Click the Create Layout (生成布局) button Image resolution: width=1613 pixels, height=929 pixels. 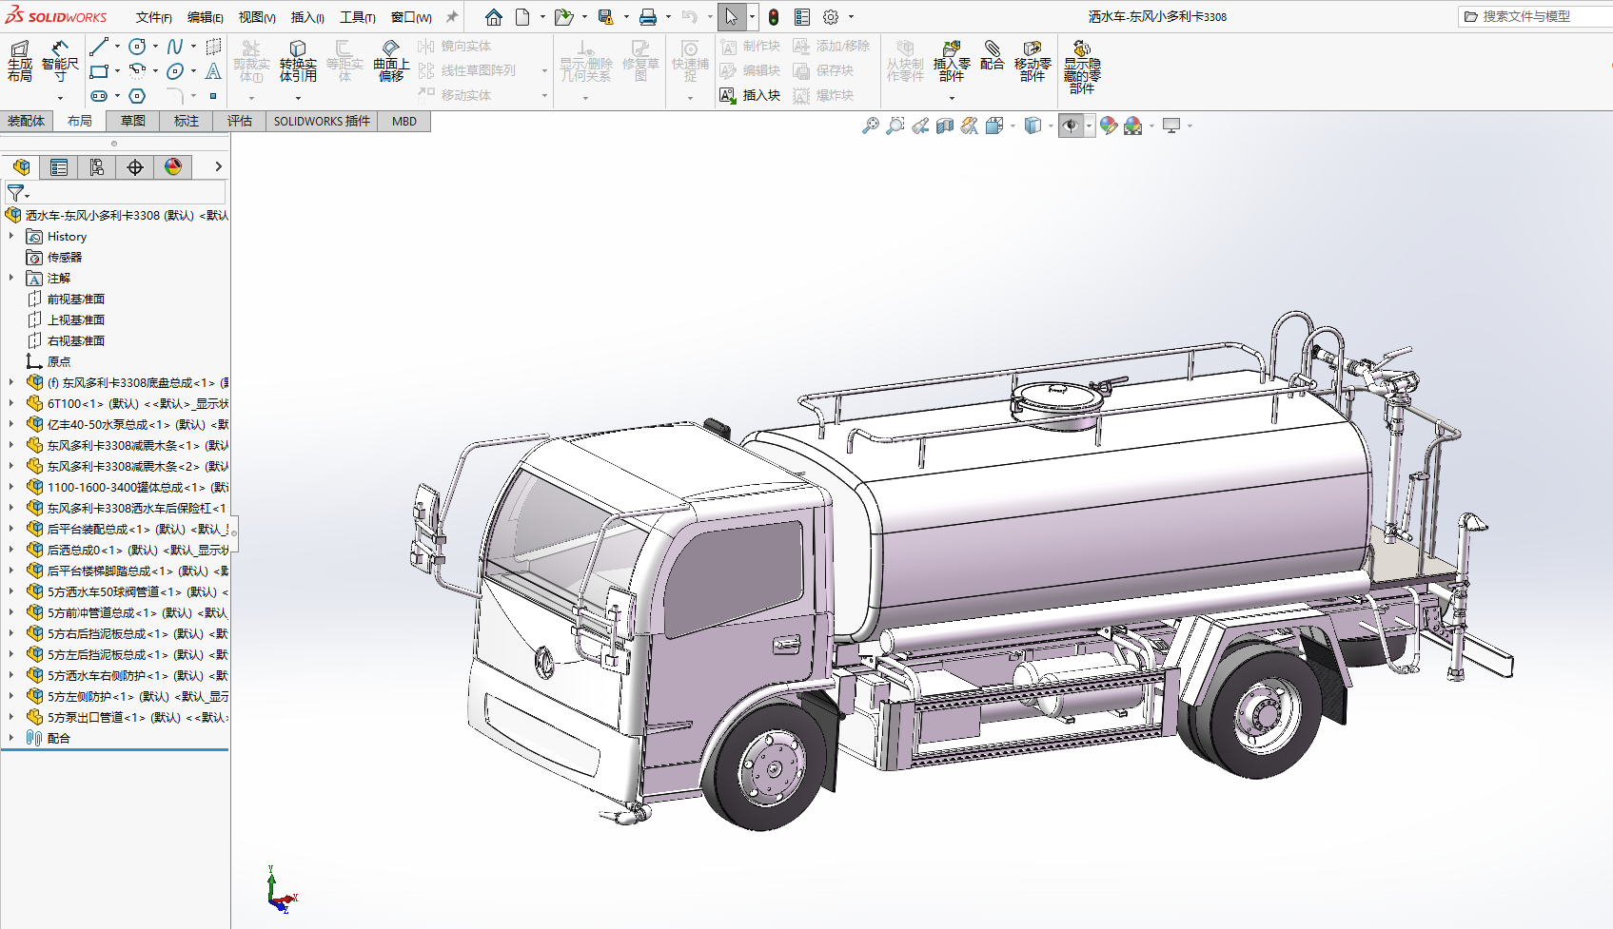coord(20,60)
